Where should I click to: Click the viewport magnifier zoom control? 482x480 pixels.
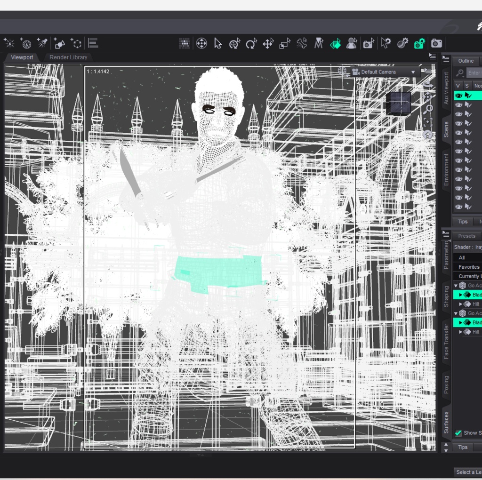[428, 109]
